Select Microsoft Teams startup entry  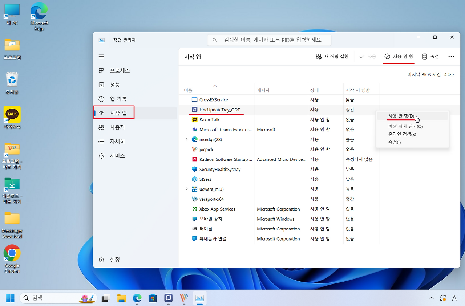[x=280, y=130]
